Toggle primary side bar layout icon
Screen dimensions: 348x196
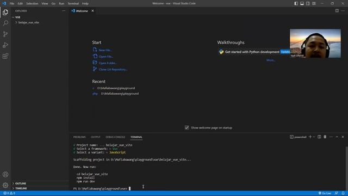click(296, 3)
